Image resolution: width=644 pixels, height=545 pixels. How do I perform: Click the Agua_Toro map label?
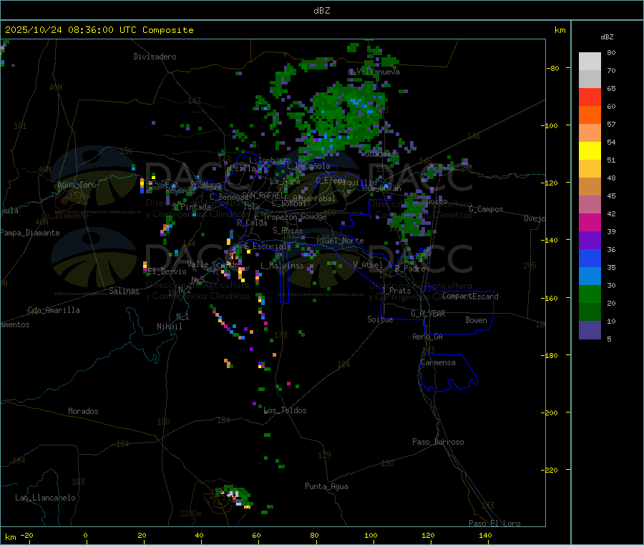click(x=77, y=185)
